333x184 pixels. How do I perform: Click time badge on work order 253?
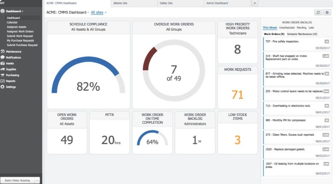[326, 91]
